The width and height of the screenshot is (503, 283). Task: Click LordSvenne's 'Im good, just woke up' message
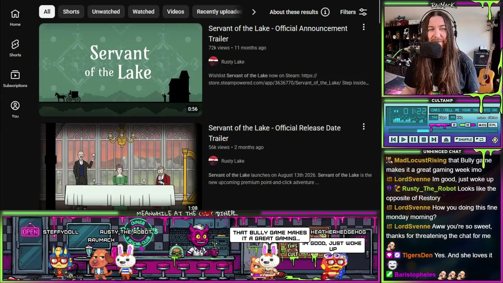pyautogui.click(x=463, y=179)
